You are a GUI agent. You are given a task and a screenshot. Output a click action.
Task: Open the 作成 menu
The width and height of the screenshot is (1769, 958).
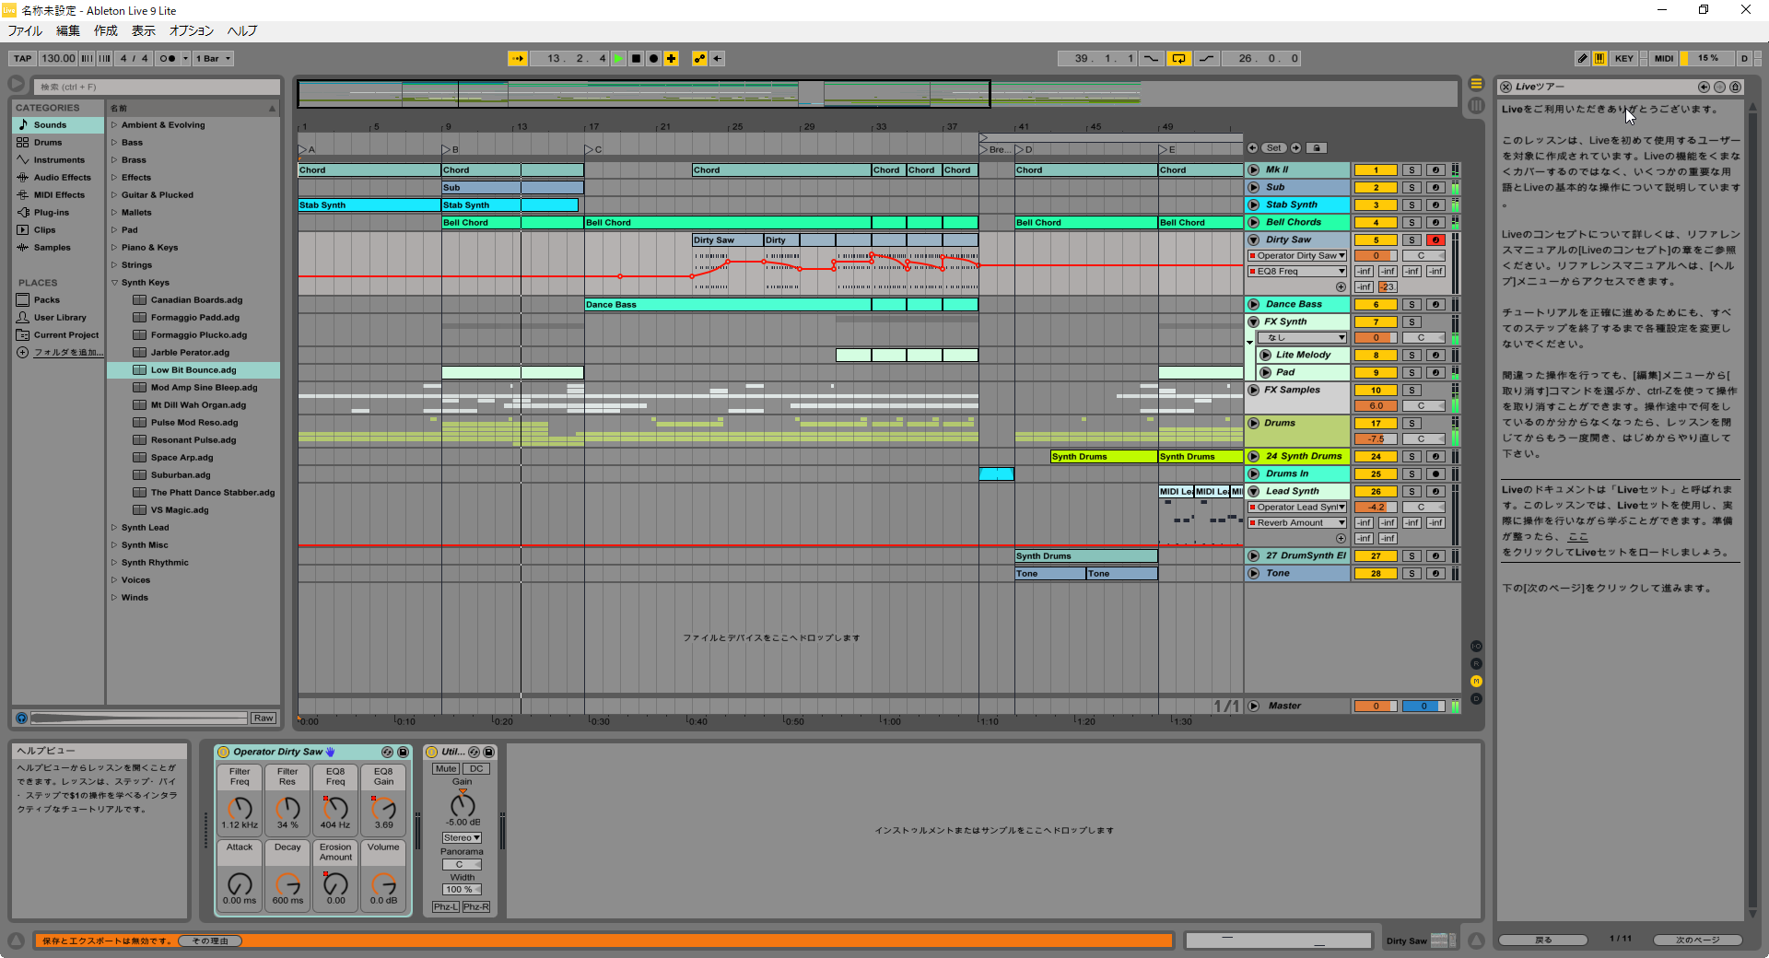106,30
